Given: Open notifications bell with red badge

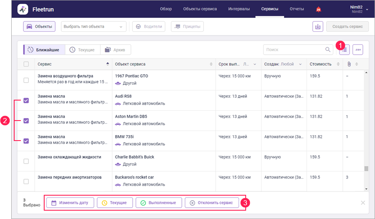Looking at the screenshot, I should (318, 9).
